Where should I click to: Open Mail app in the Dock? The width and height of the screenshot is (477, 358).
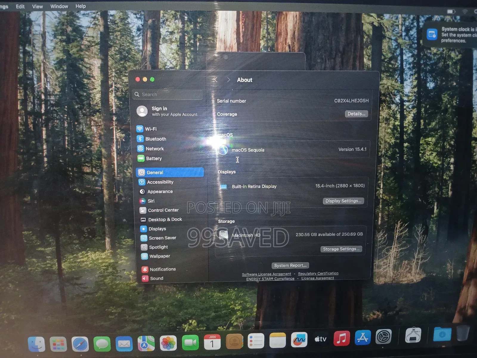point(124,344)
